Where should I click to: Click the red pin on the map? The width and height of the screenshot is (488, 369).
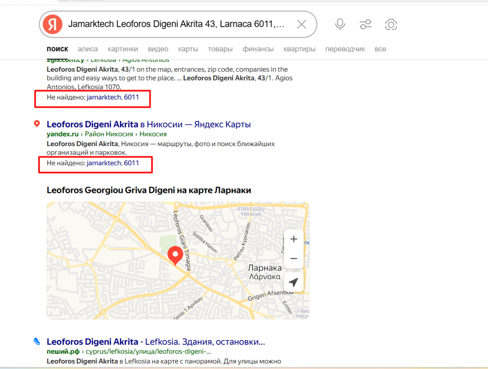(175, 256)
